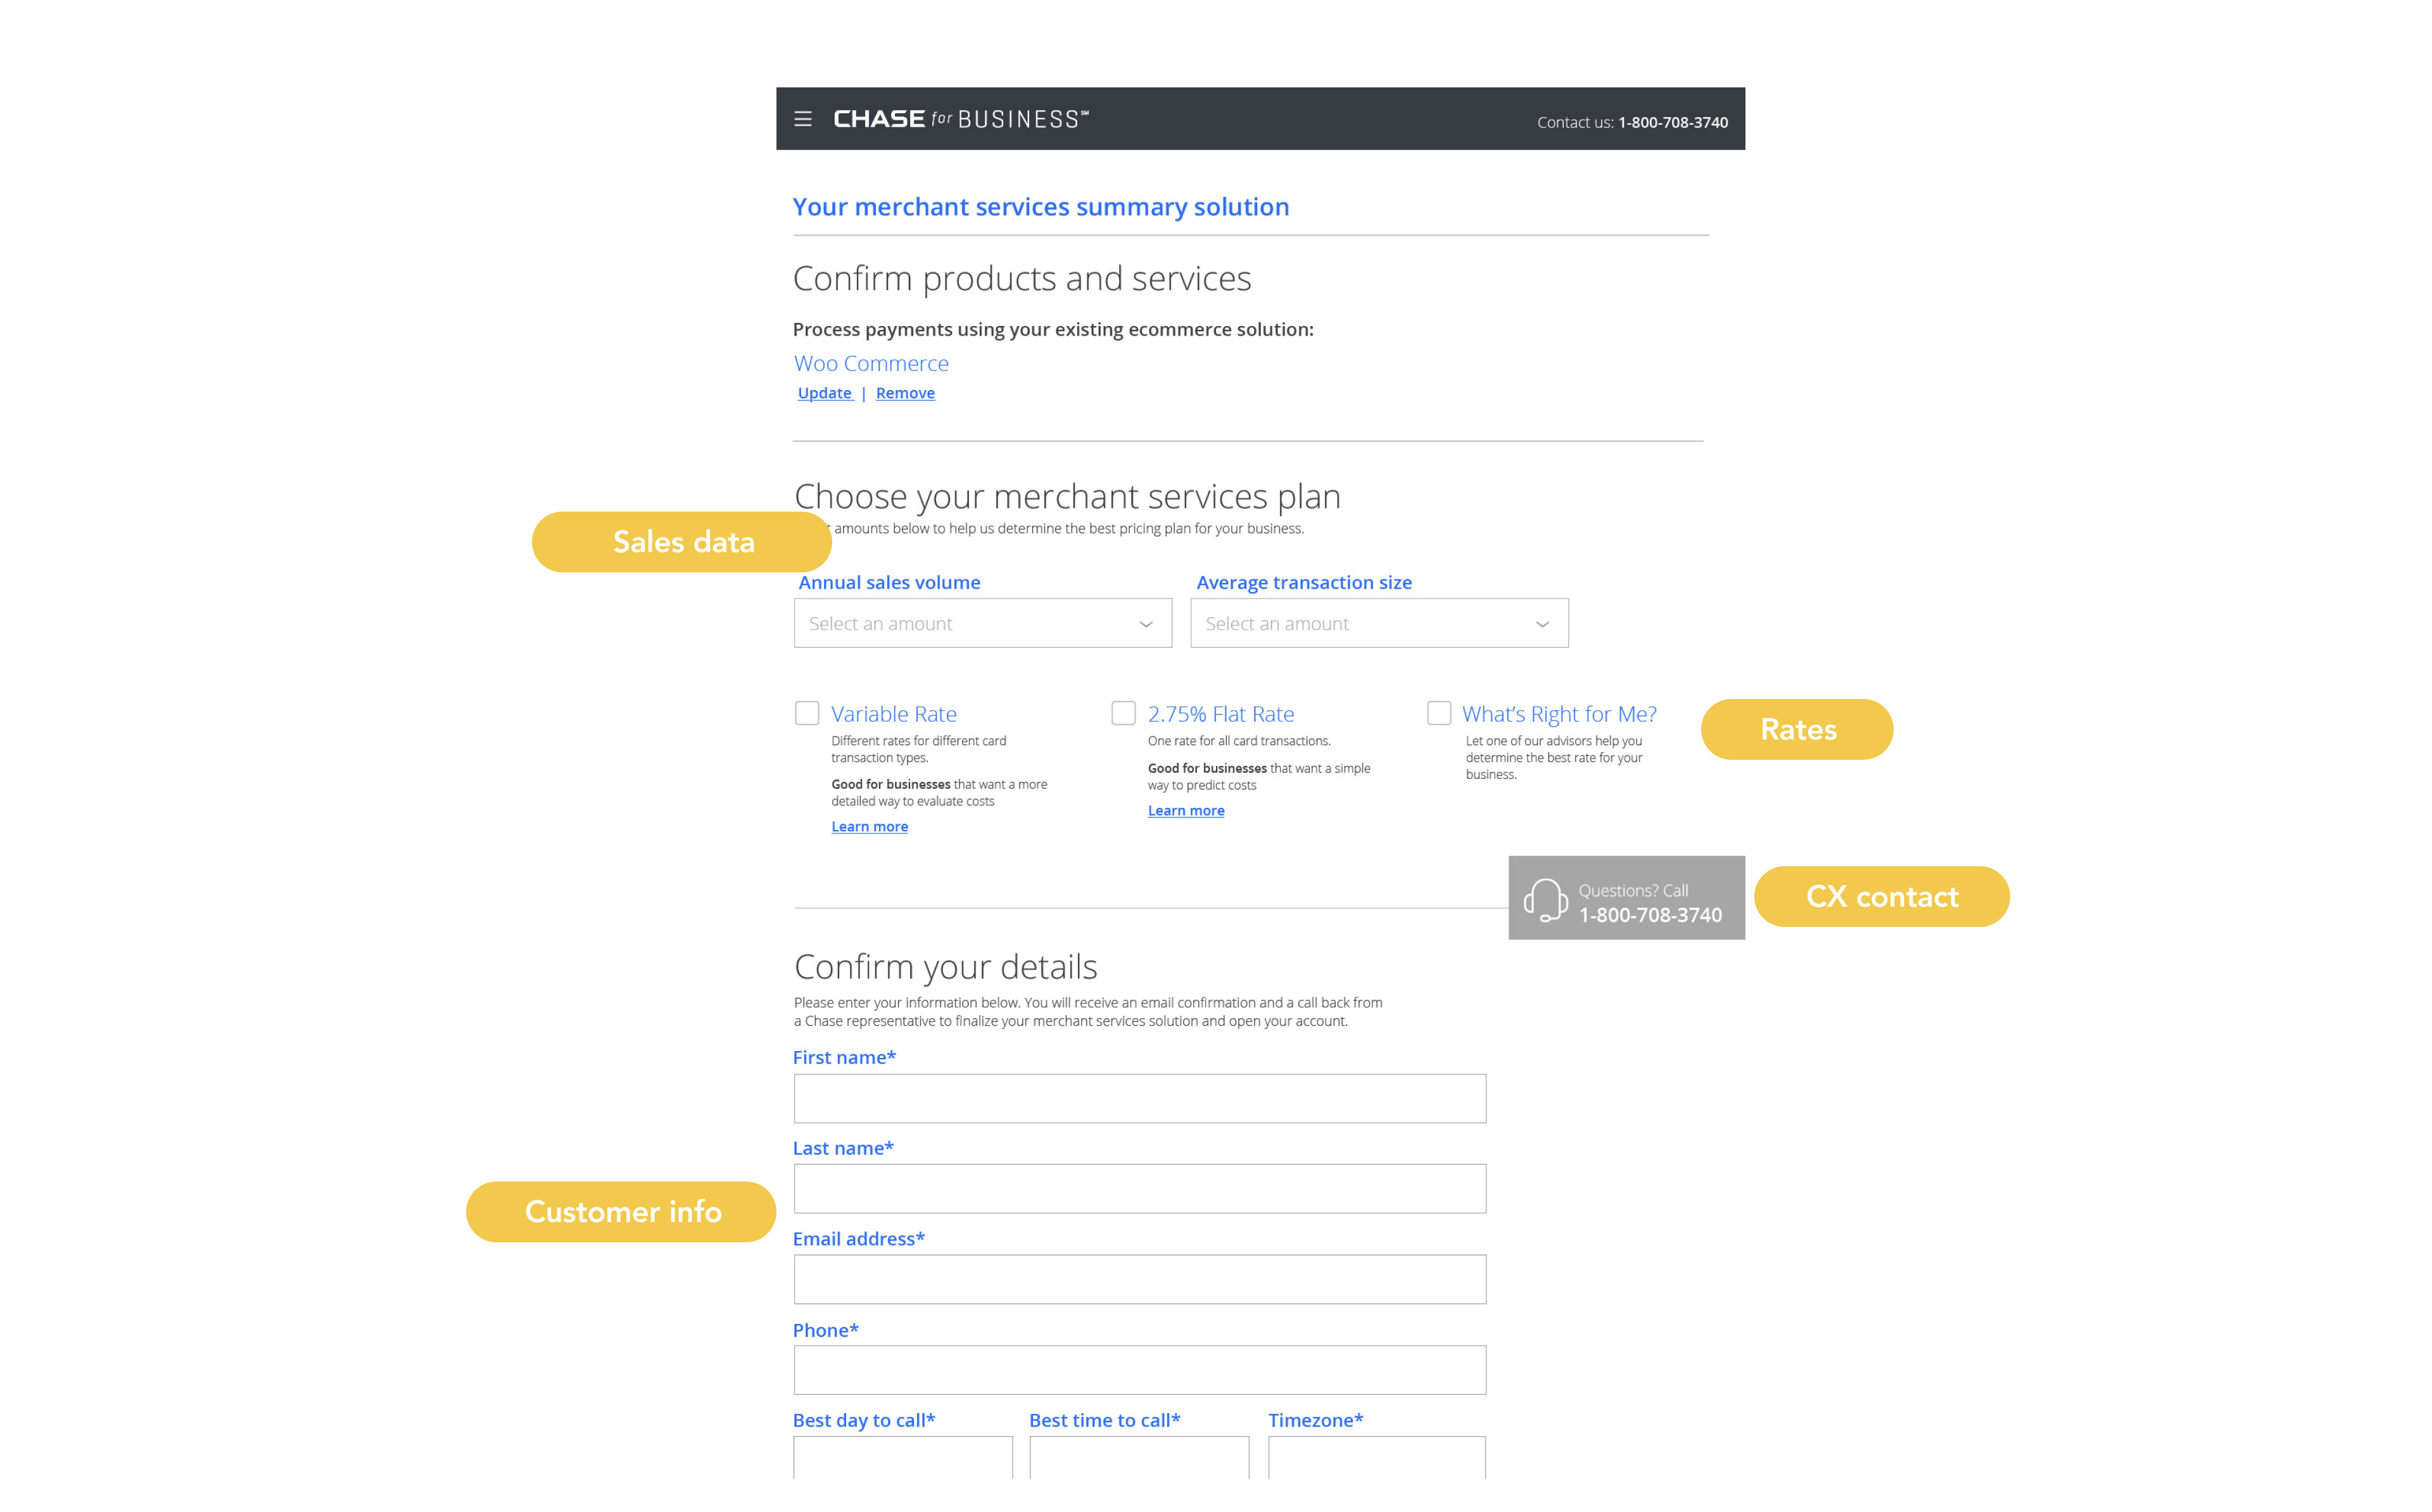Open the hamburger menu icon
Viewport: 2432px width, 1512px height.
802,119
